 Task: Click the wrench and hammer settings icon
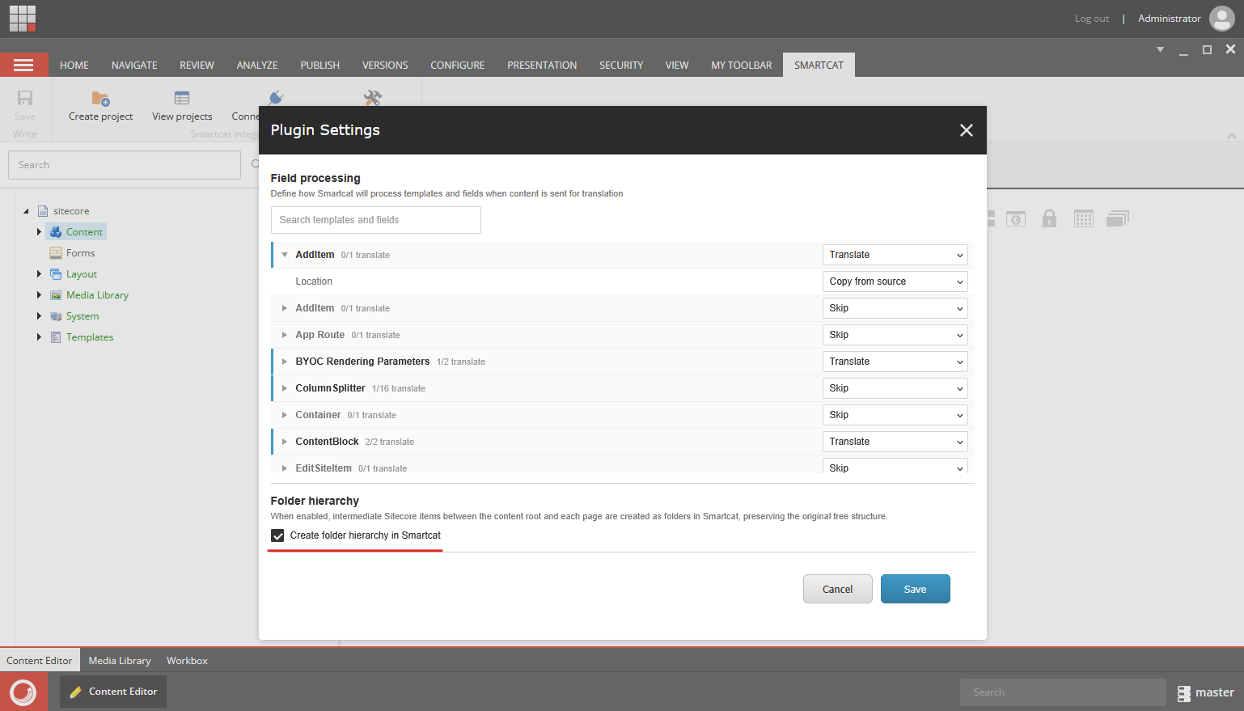(x=372, y=98)
